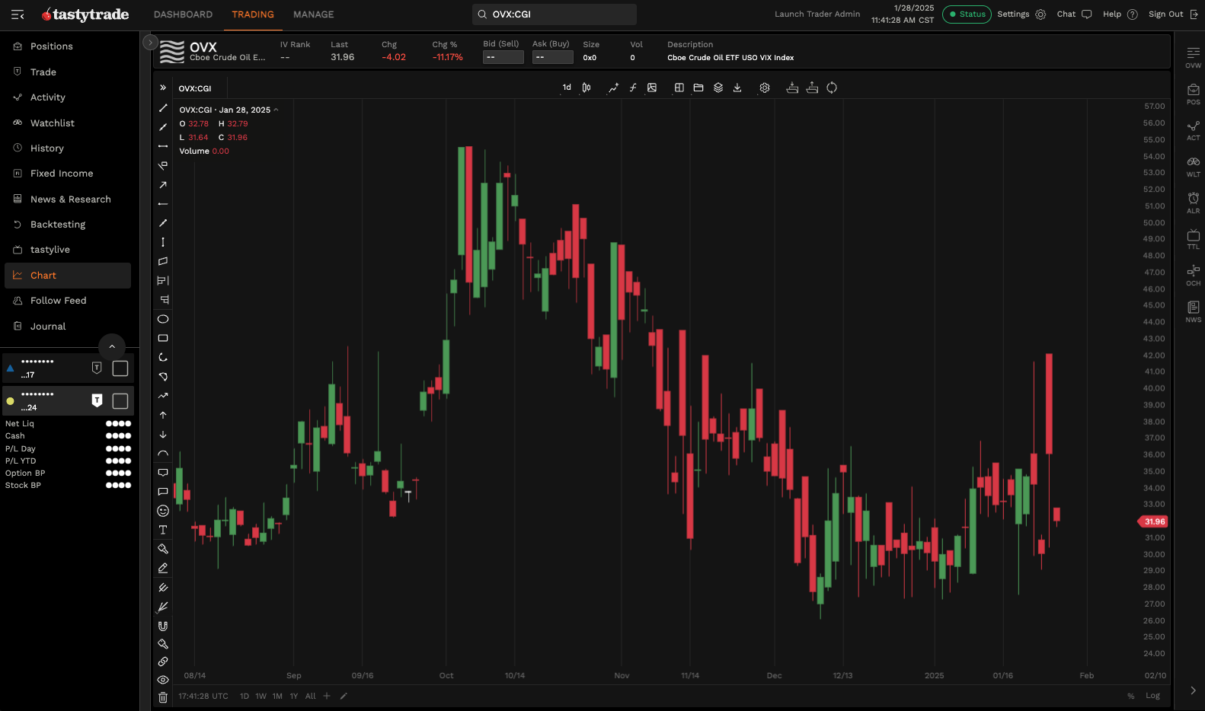Toggle the magnet snap mode
Screen dimensions: 1205x711
click(163, 626)
